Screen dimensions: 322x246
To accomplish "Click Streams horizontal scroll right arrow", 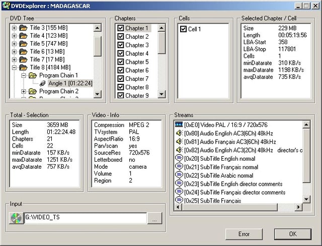I will pyautogui.click(x=298, y=207).
